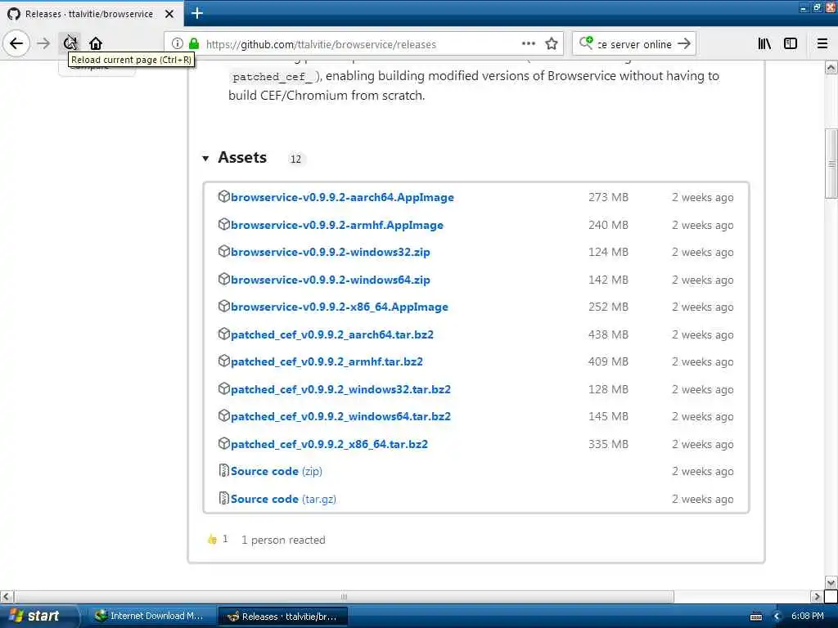Click the green secure connection padlock

click(x=195, y=44)
